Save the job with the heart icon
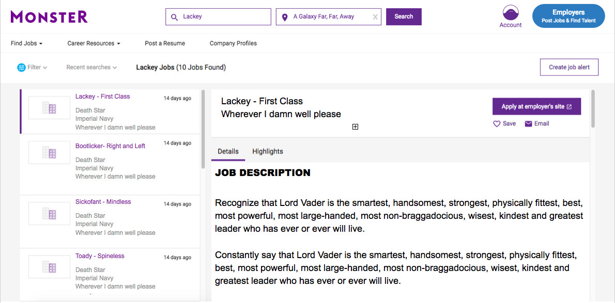This screenshot has height=303, width=615. [x=497, y=124]
